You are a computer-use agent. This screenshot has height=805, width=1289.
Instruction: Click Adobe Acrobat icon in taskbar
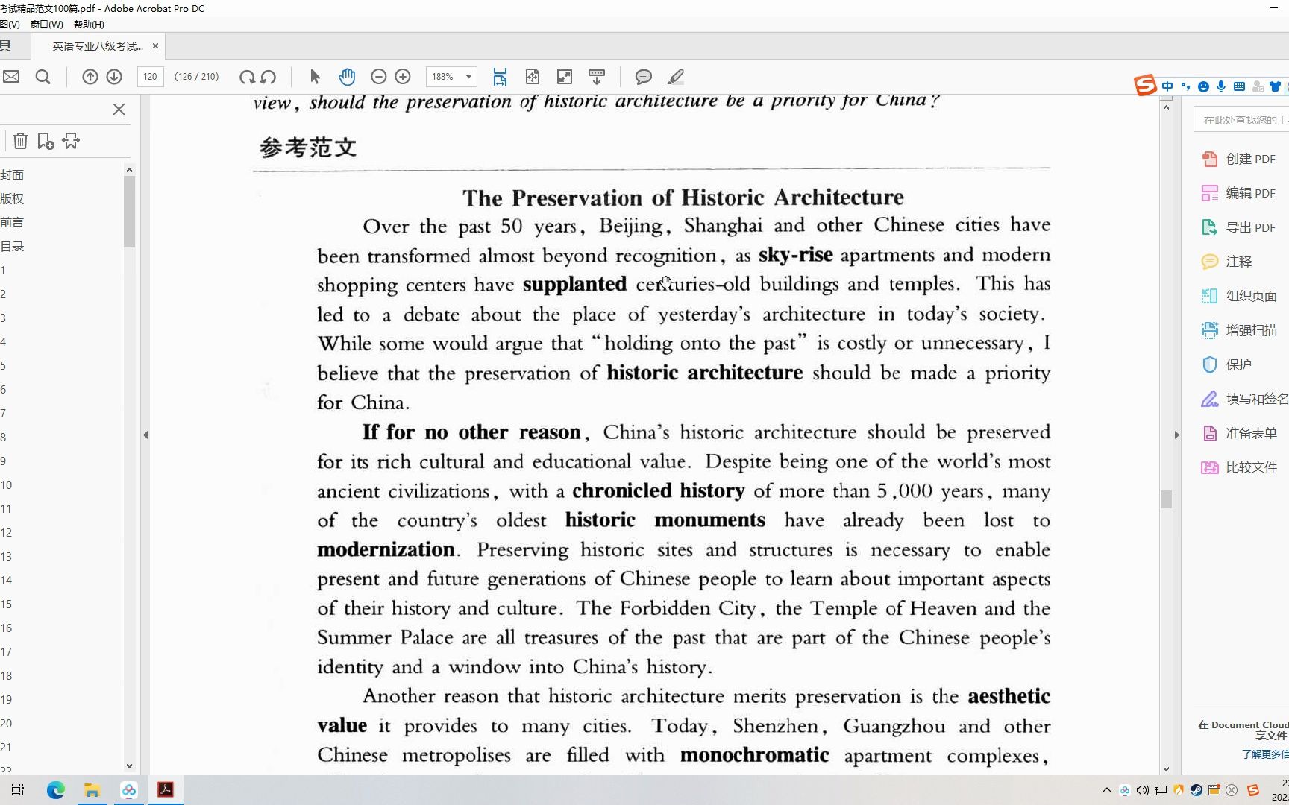[x=166, y=790]
